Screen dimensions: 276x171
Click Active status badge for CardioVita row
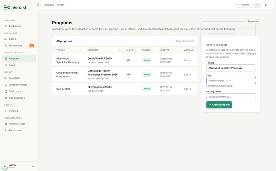147,61
